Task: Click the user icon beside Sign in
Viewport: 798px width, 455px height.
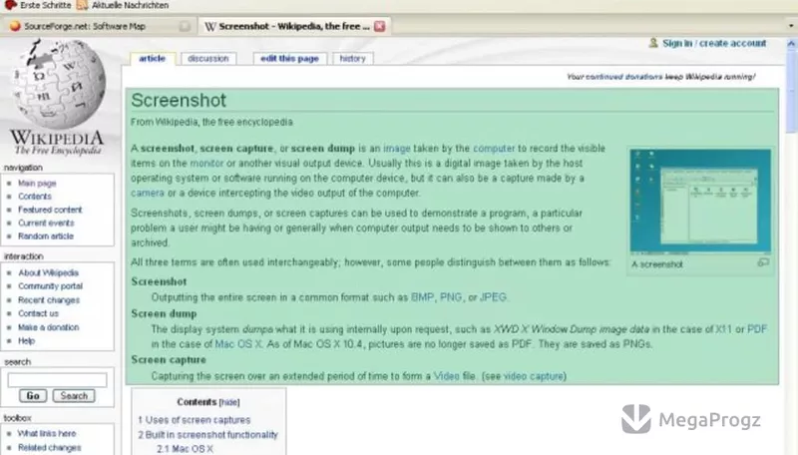Action: [x=653, y=43]
